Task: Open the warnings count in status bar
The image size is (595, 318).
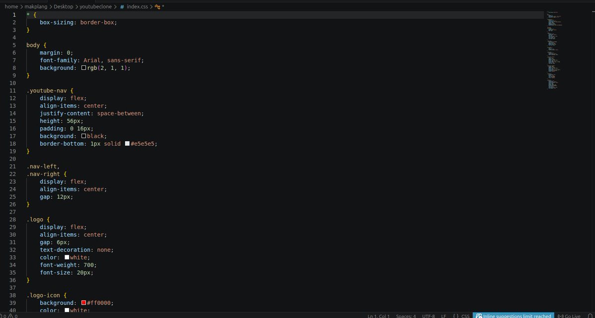Action: 13,316
